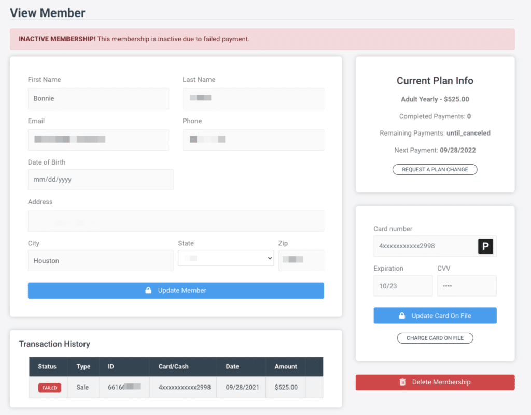The width and height of the screenshot is (531, 415).
Task: Click the transaction ID starting 6616
Action: pos(124,387)
